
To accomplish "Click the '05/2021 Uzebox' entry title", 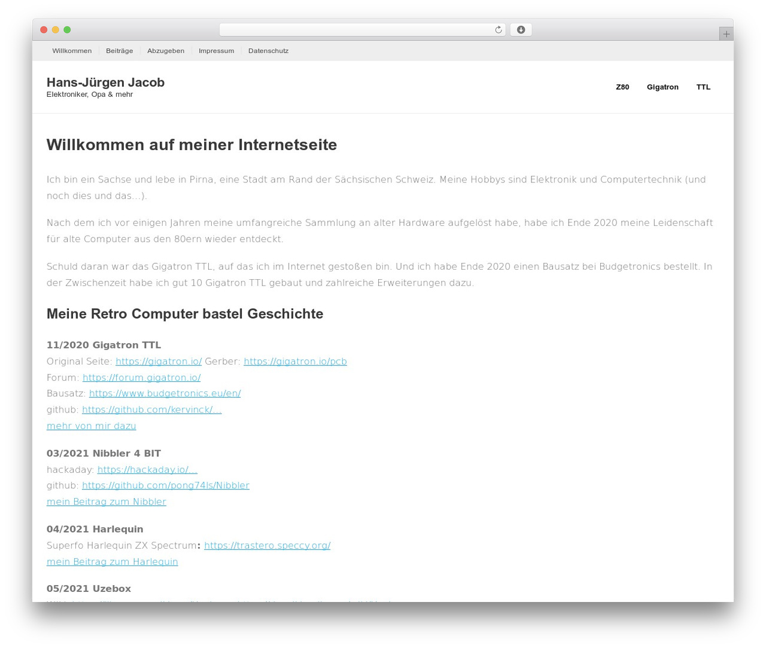I will (89, 589).
